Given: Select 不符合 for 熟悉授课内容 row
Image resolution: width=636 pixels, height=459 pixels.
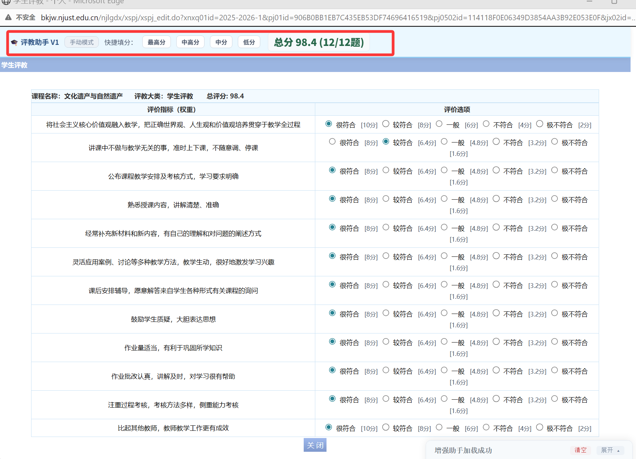Looking at the screenshot, I should [496, 199].
